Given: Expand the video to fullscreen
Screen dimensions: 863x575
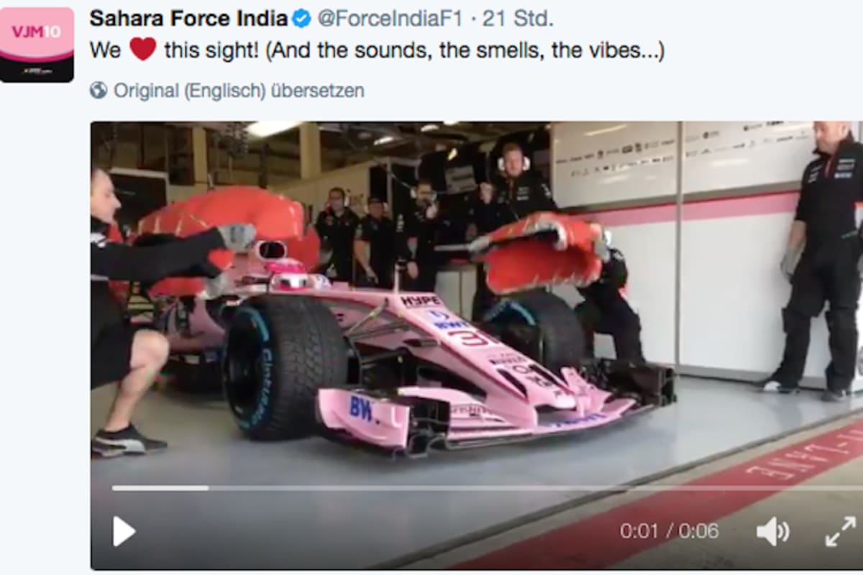Looking at the screenshot, I should pos(840,532).
